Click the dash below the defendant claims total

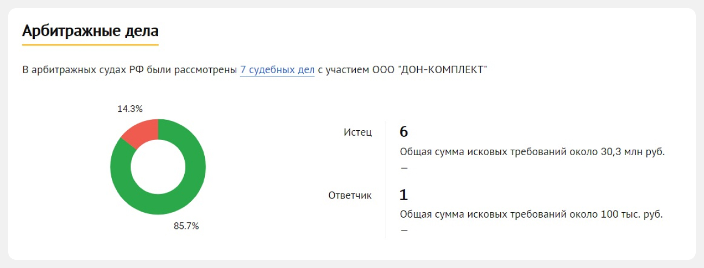(x=404, y=231)
